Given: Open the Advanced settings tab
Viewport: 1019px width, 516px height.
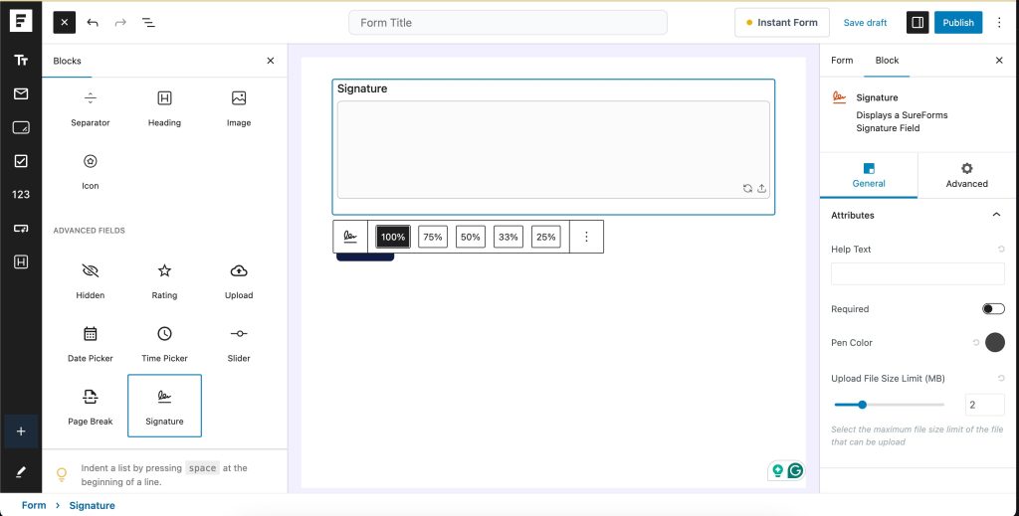Looking at the screenshot, I should [966, 175].
